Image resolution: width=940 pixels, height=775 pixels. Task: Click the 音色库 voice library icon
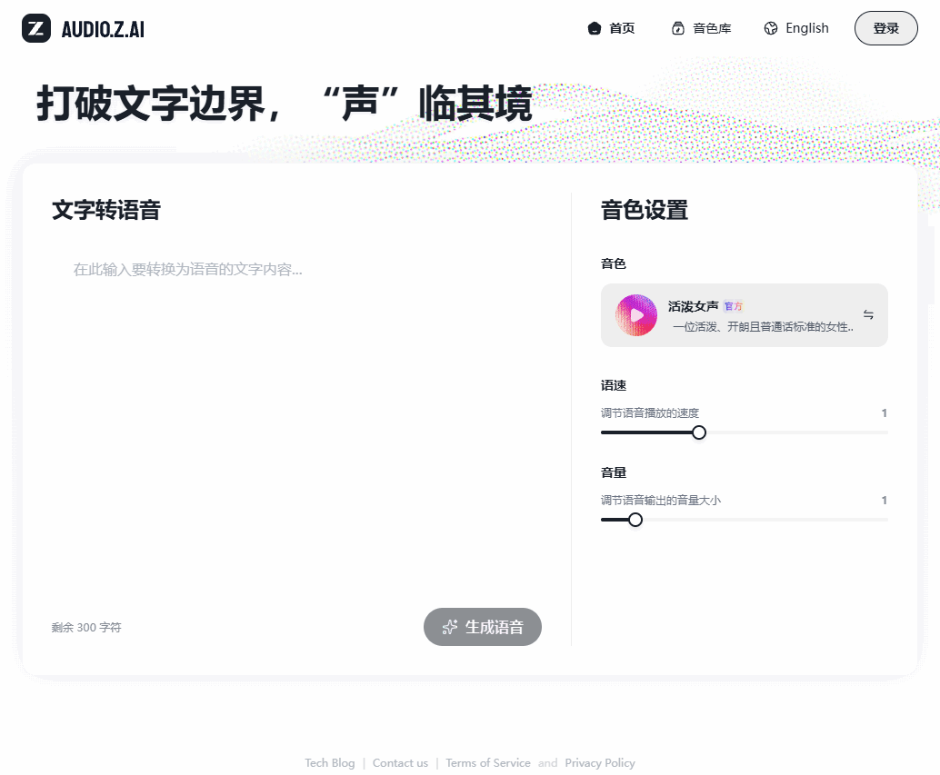coord(678,28)
